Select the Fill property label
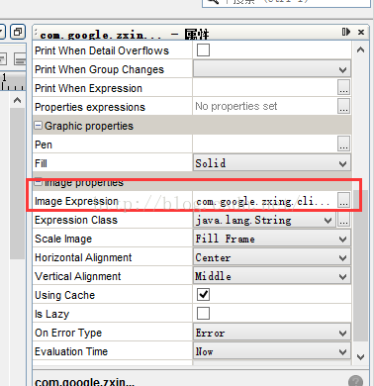The width and height of the screenshot is (374, 386). [x=41, y=163]
